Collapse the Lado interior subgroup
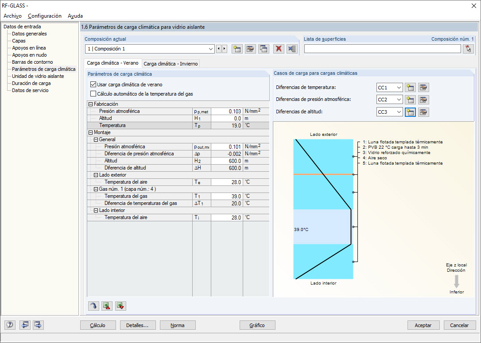Image resolution: width=481 pixels, height=343 pixels. coord(96,210)
